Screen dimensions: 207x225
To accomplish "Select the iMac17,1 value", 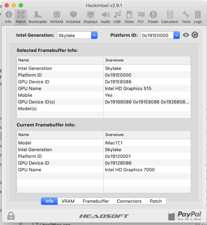I will tap(113, 143).
